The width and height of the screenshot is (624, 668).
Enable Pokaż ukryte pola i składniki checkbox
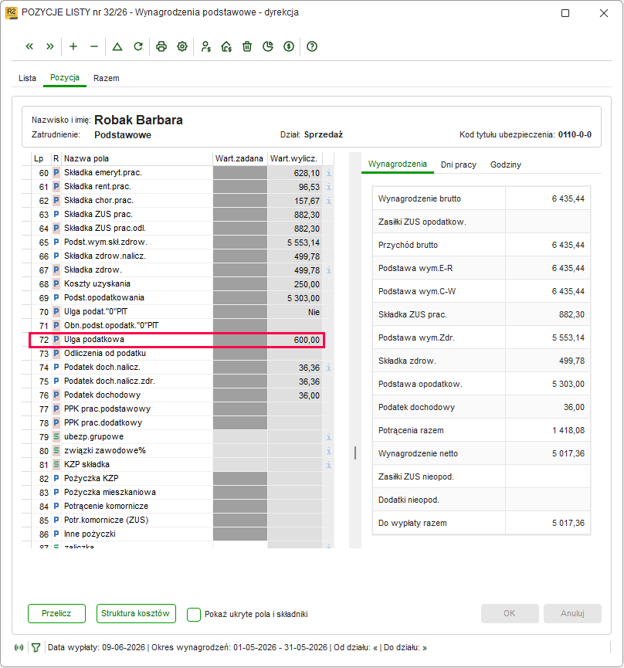(194, 614)
